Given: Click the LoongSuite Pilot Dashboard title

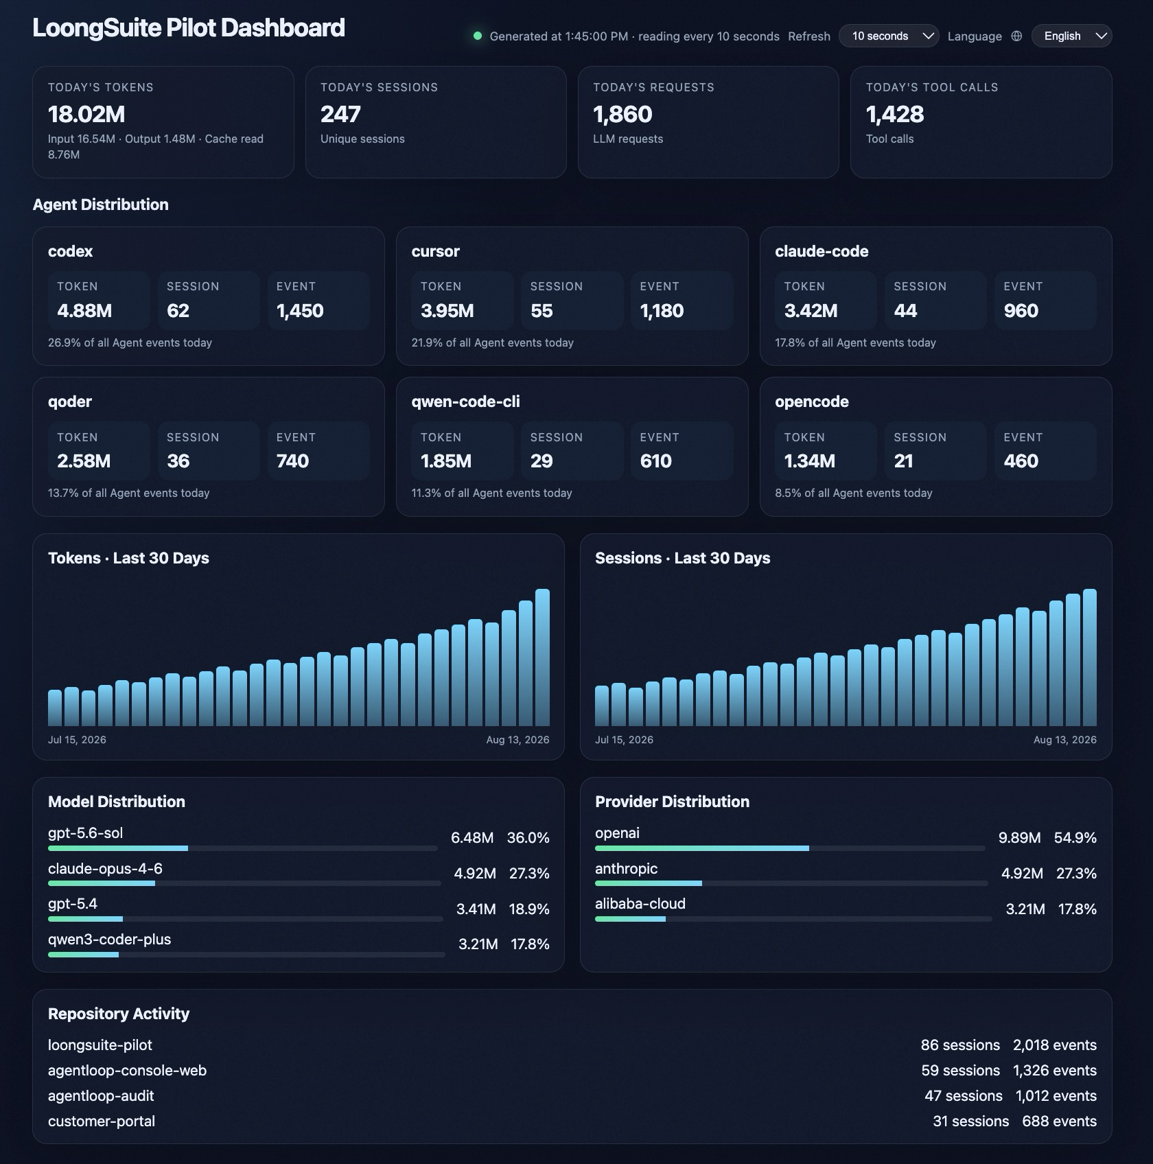Looking at the screenshot, I should pos(189,27).
